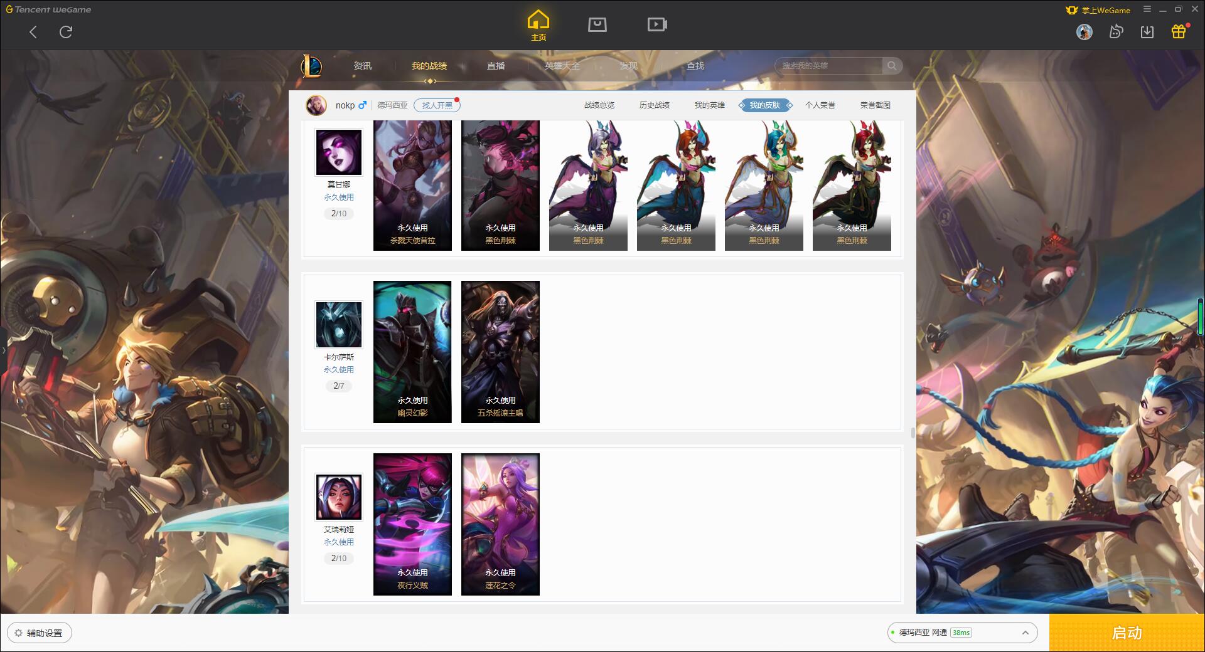Screen dimensions: 1205x652
Task: Open 辅助设置 settings button
Action: 40,633
